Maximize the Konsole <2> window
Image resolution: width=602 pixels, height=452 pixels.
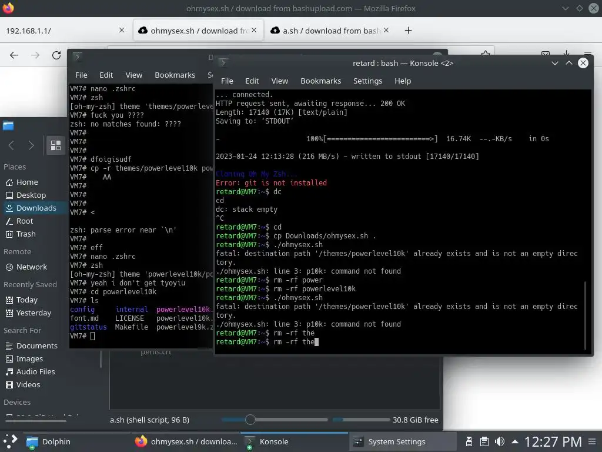[569, 63]
